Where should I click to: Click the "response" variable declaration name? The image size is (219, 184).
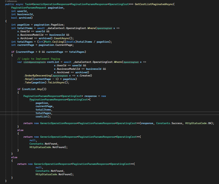point(90,96)
